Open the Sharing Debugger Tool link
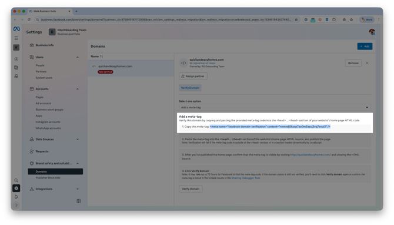The width and height of the screenshot is (394, 225). (x=246, y=178)
